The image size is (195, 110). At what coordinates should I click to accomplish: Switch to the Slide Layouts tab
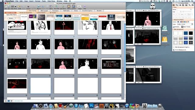click(x=44, y=11)
